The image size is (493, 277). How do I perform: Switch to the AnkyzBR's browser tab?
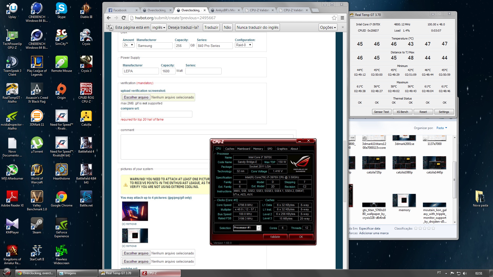tap(225, 10)
